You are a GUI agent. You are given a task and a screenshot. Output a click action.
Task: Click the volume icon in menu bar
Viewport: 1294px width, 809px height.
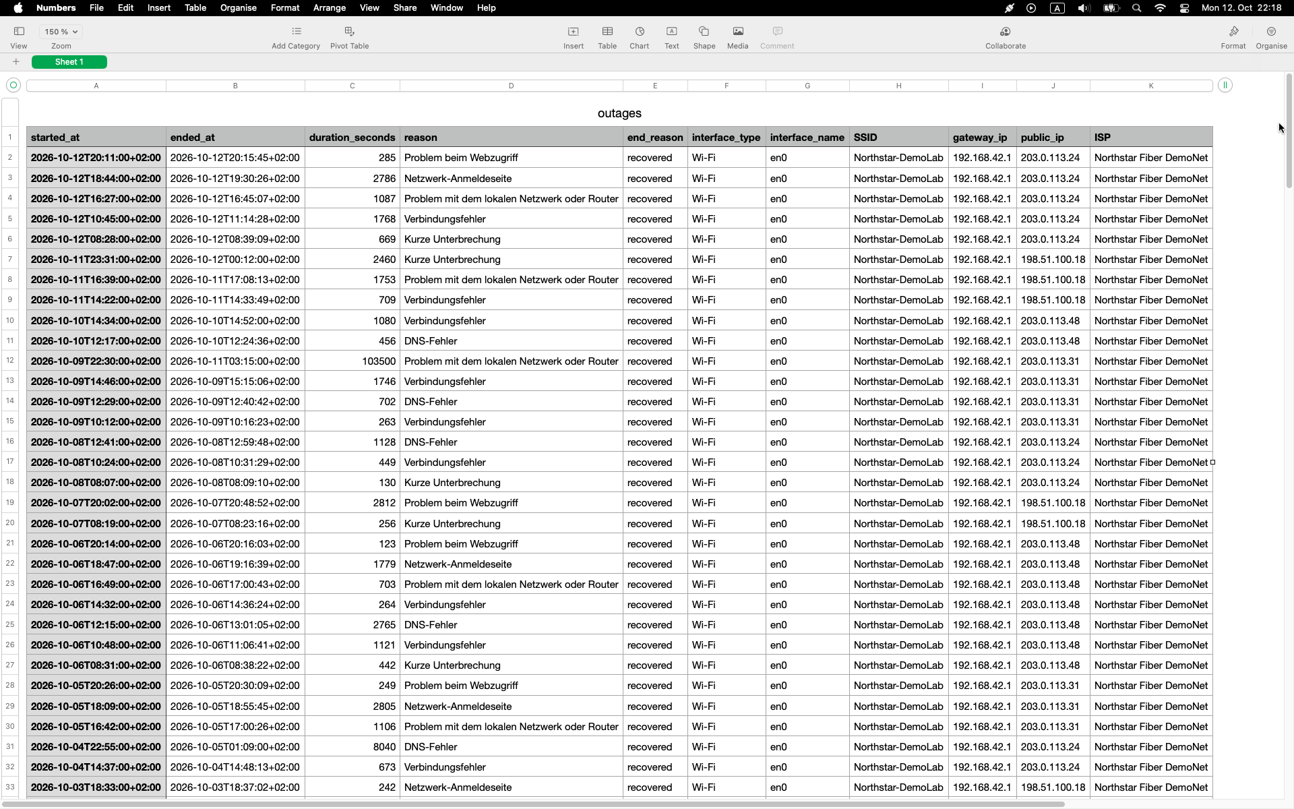coord(1084,8)
